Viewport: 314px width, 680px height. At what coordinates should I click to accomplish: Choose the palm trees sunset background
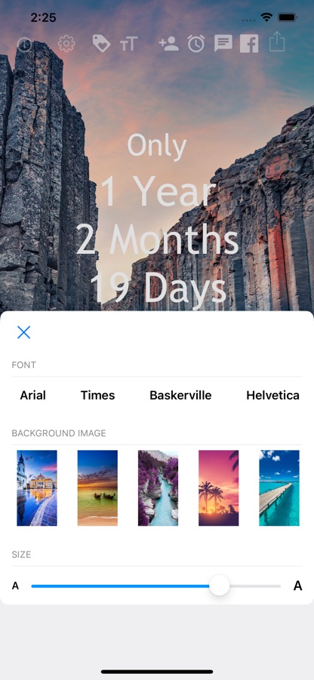(x=219, y=488)
